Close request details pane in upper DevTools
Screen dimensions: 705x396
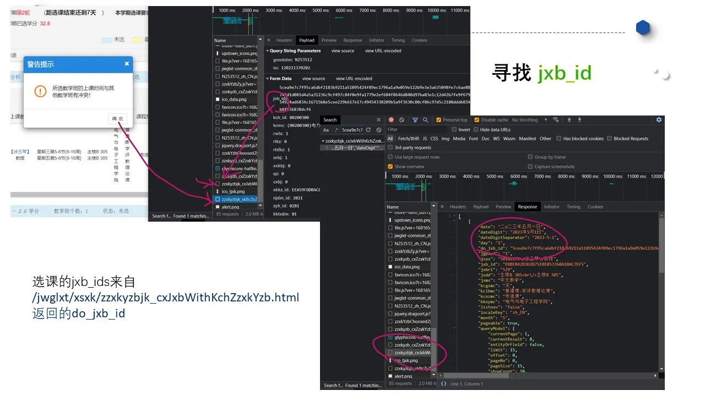[x=269, y=40]
